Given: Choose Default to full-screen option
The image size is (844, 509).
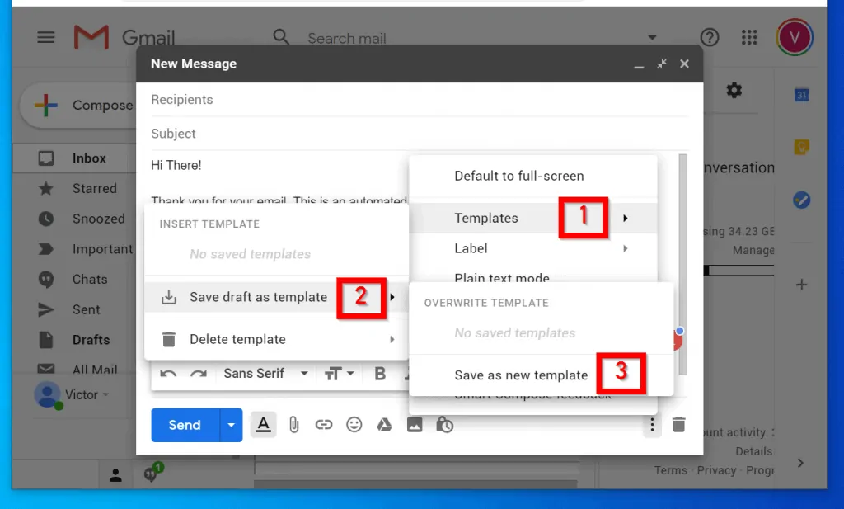Looking at the screenshot, I should click(518, 176).
